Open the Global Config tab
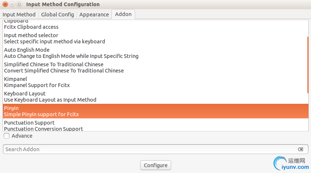Screen dimensions: 311x173 [58, 15]
